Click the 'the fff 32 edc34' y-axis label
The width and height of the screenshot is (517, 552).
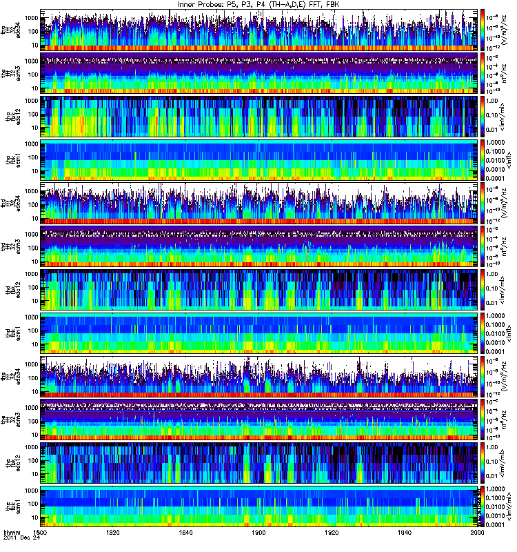click(10, 376)
